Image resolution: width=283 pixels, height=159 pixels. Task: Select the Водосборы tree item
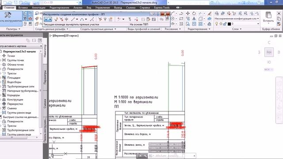(x=14, y=82)
